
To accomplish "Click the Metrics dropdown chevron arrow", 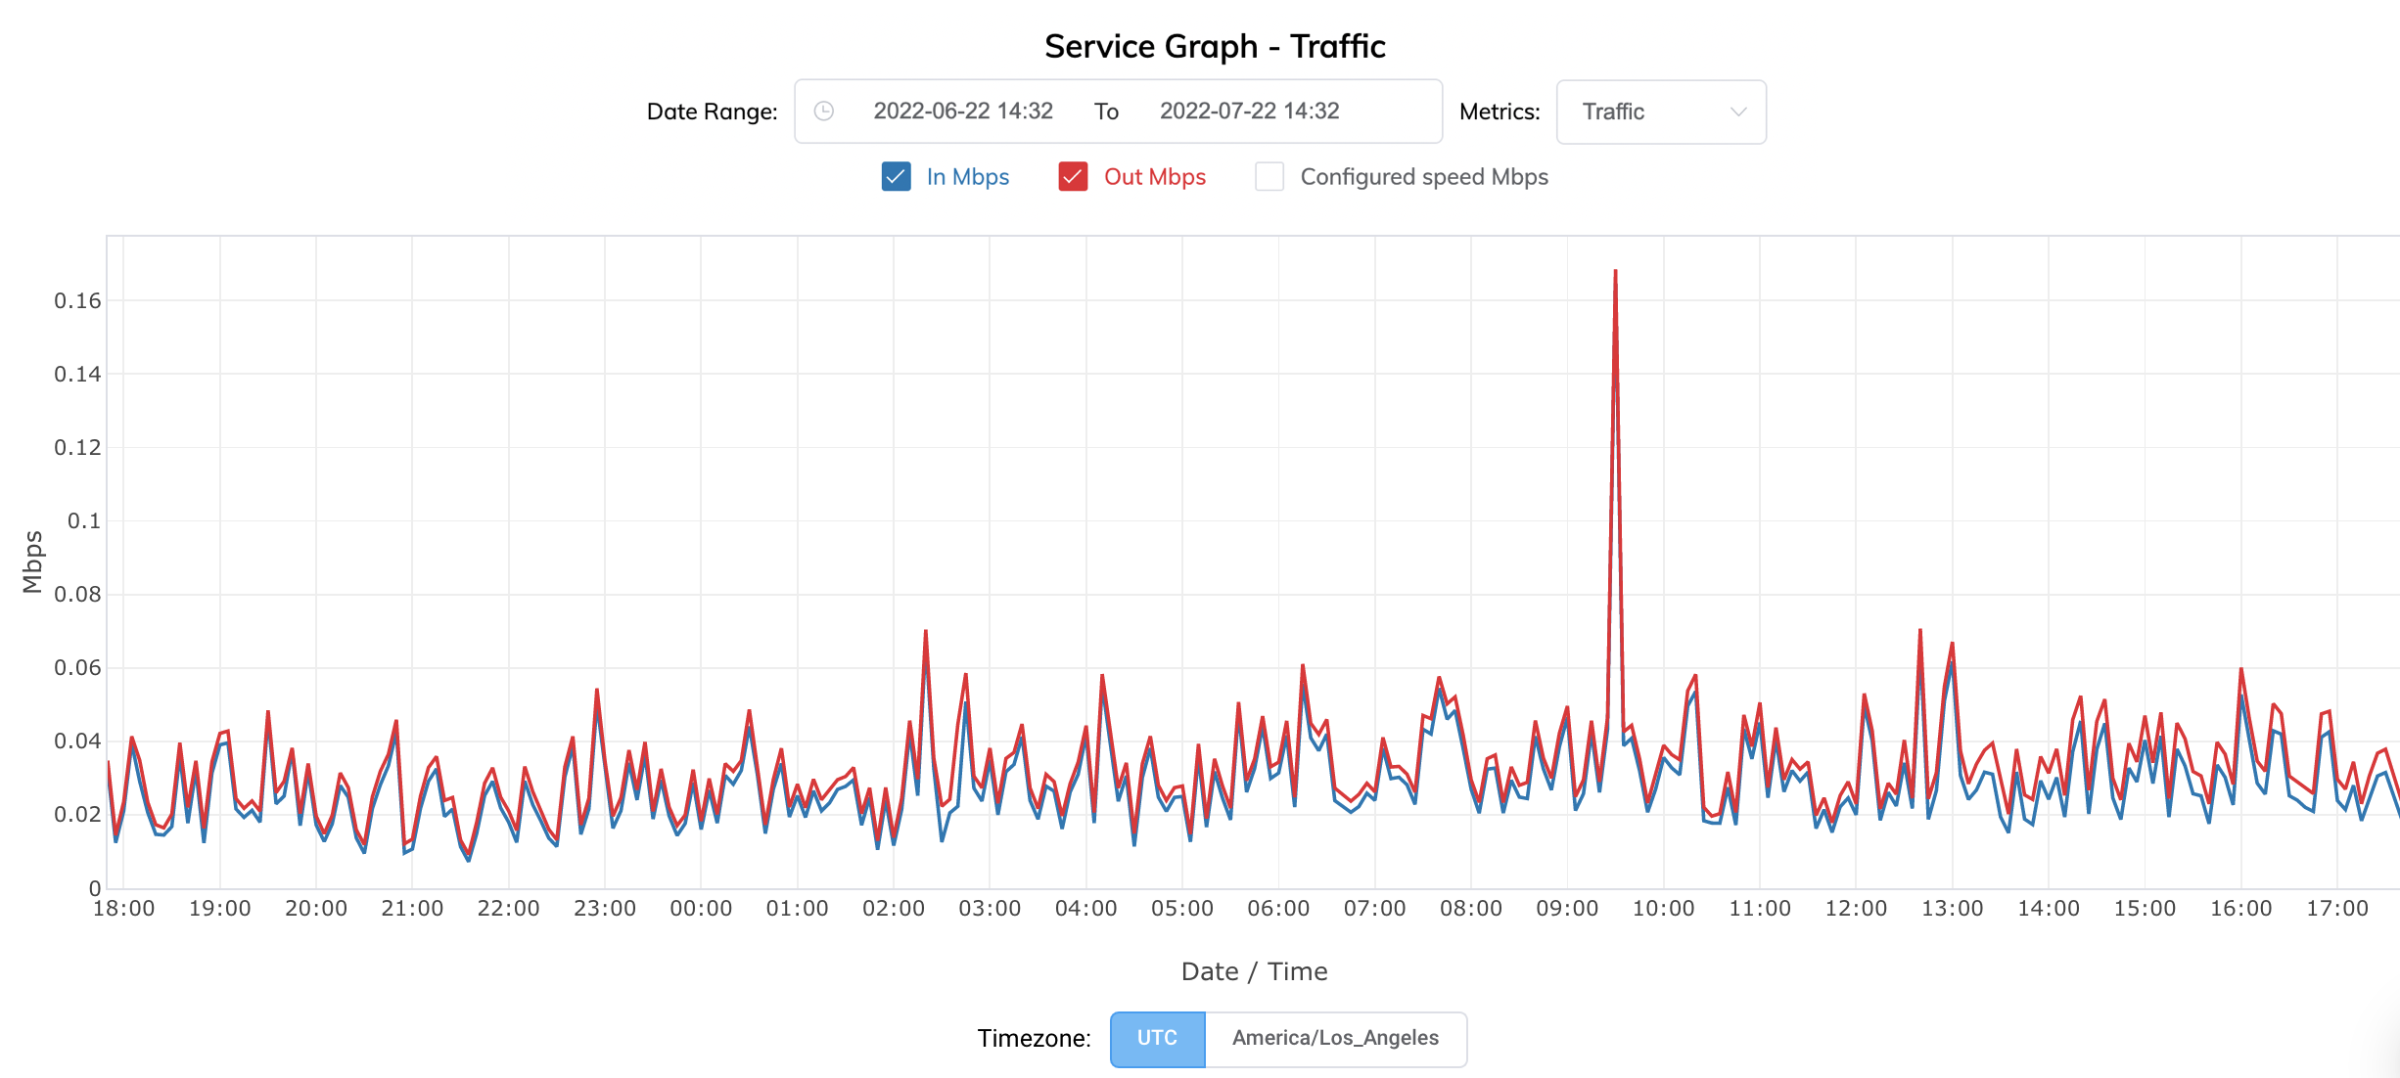I will [x=1738, y=112].
